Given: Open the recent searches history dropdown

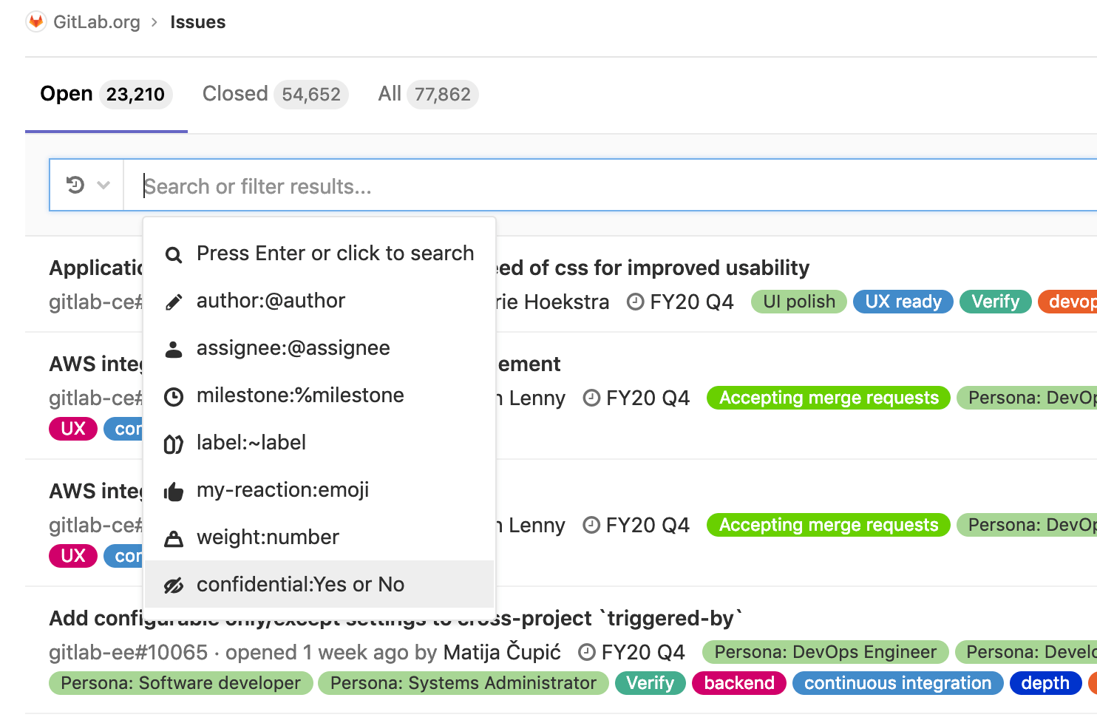Looking at the screenshot, I should point(86,185).
